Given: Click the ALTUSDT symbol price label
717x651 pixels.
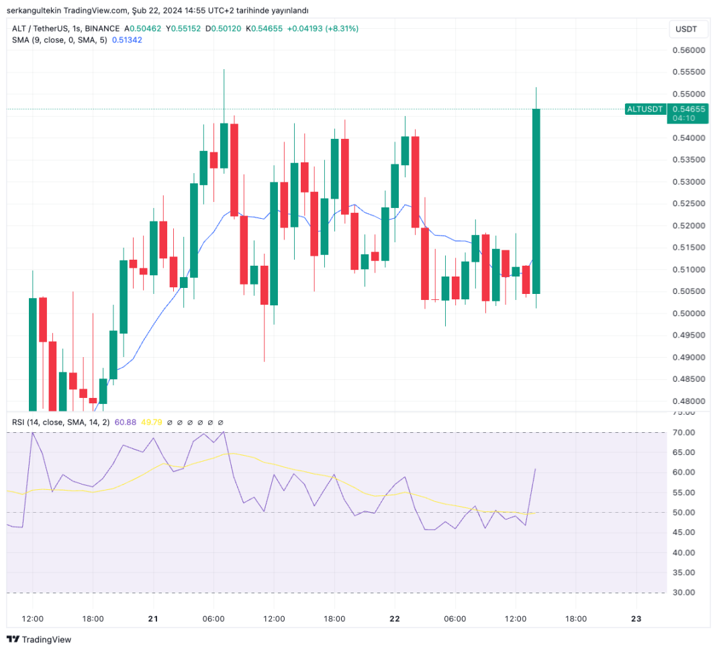Looking at the screenshot, I should click(644, 109).
